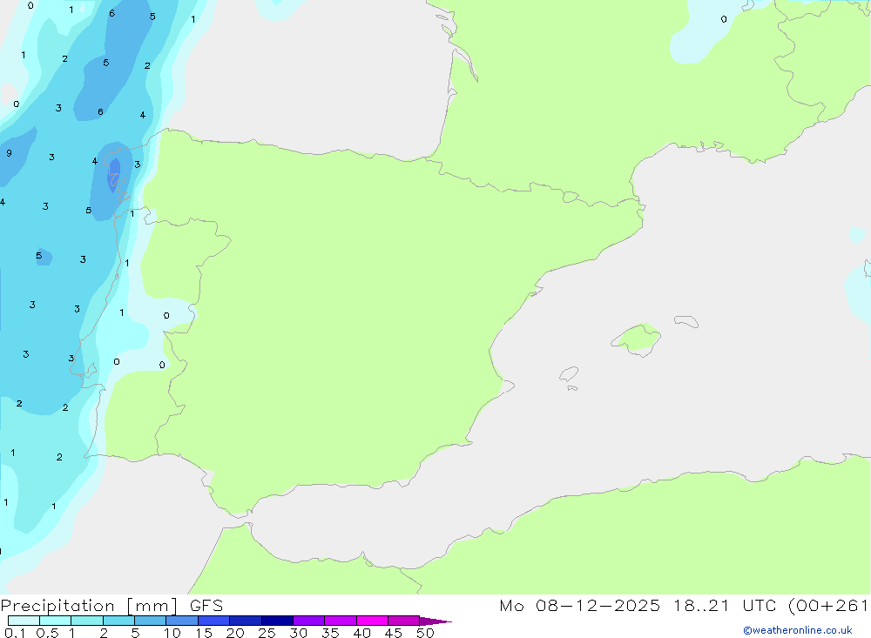
Task: Pick the 25–30 mm dark navy legend swatch
Action: [277, 621]
